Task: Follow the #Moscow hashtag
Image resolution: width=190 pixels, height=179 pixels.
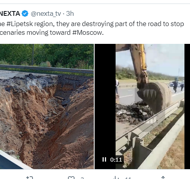Action: tap(88, 32)
